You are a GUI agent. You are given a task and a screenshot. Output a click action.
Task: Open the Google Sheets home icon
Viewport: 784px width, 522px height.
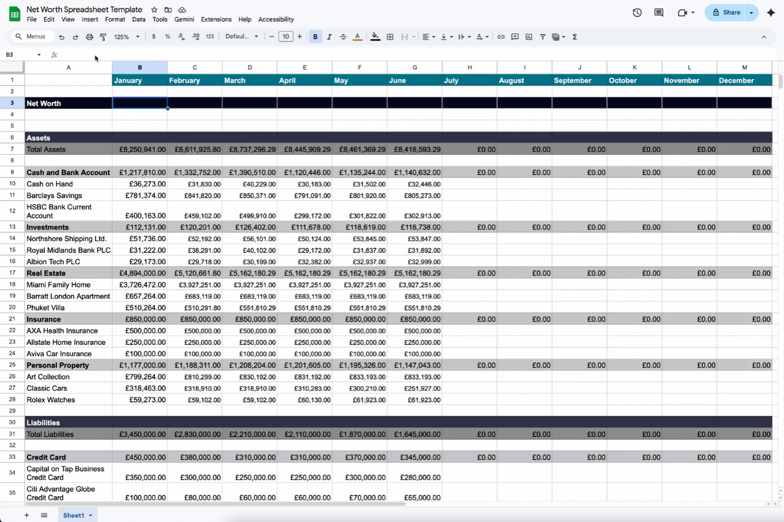[14, 13]
